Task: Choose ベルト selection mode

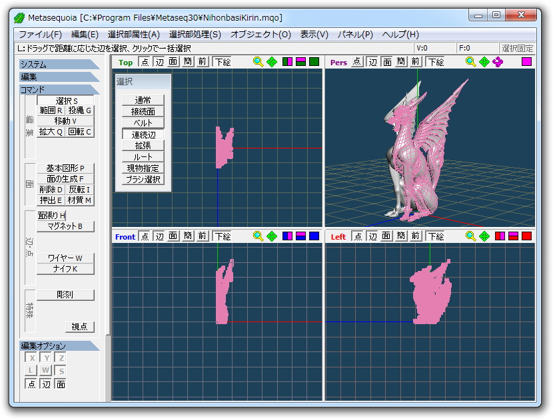Action: 143,123
